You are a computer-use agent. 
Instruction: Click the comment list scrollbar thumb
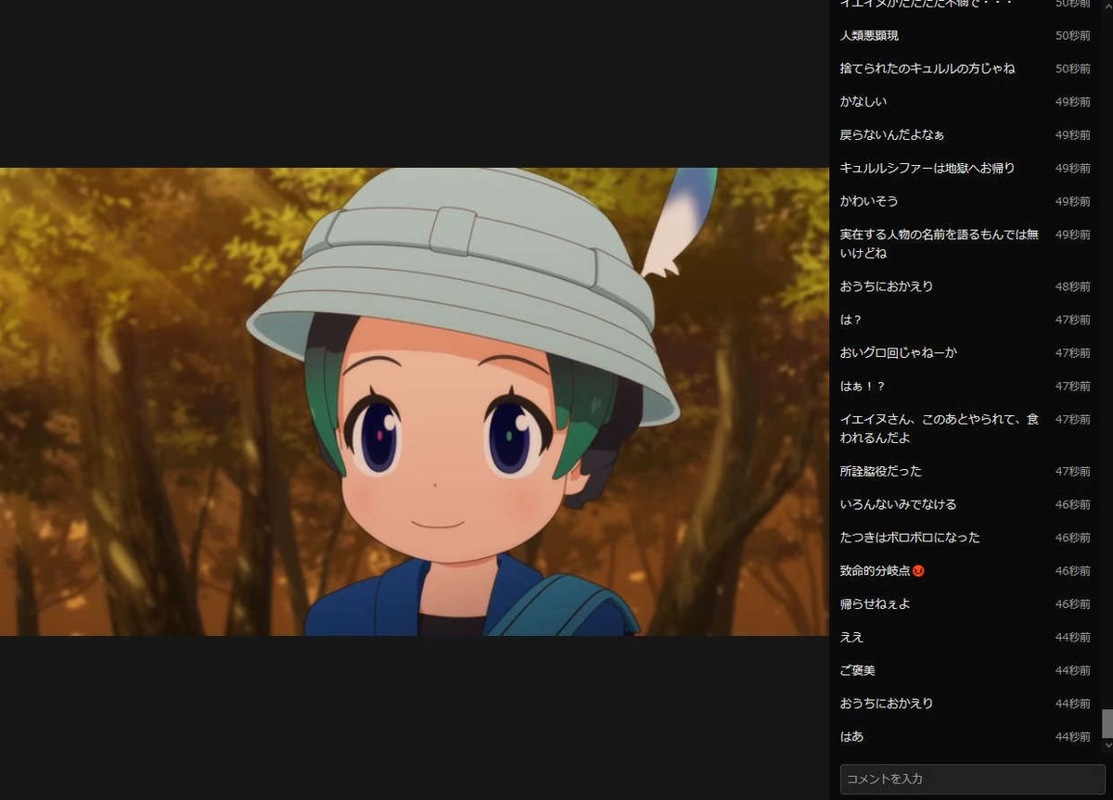1107,724
